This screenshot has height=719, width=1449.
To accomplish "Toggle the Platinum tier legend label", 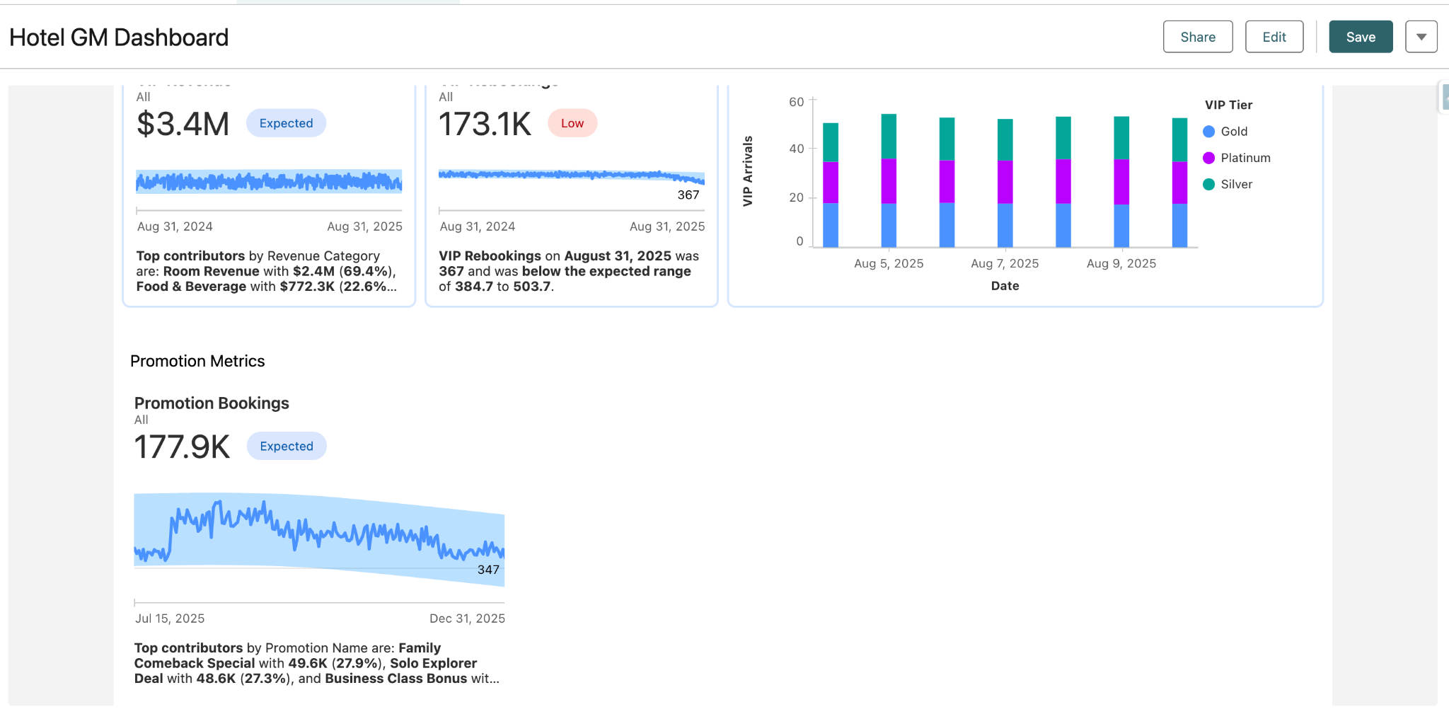I will (x=1245, y=158).
